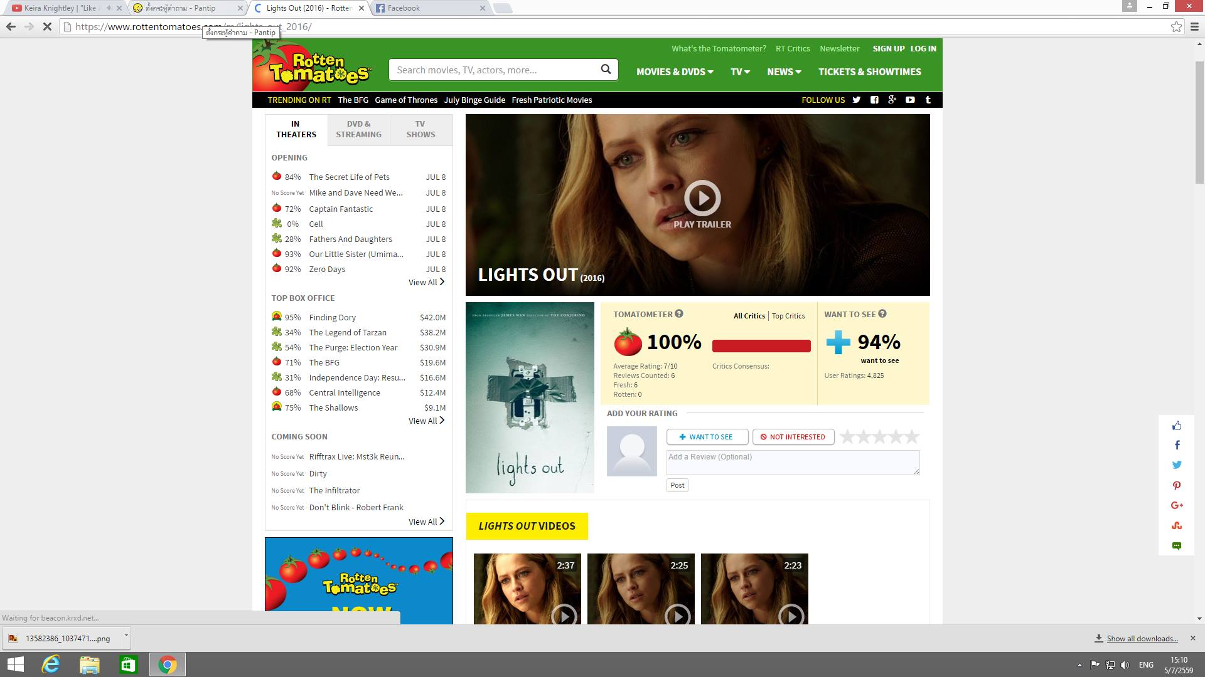The image size is (1205, 677).
Task: Click Sign Up link
Action: point(889,48)
